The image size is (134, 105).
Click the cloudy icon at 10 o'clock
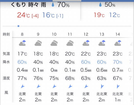coord(54,43)
